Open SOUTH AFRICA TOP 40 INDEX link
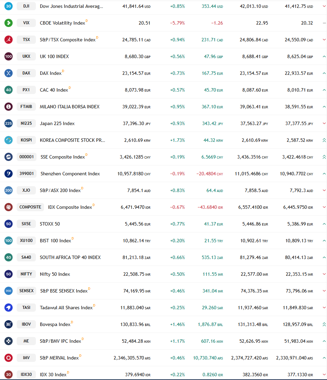This screenshot has height=380, width=327. tap(70, 257)
